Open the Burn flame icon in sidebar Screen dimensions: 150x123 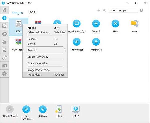[4, 42]
